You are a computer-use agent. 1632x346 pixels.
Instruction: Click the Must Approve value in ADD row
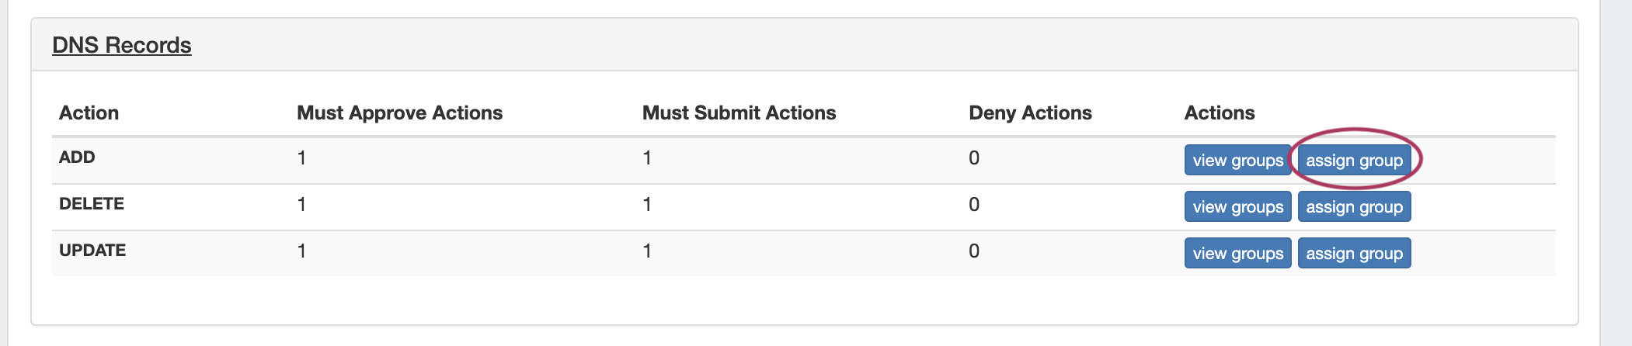(301, 158)
